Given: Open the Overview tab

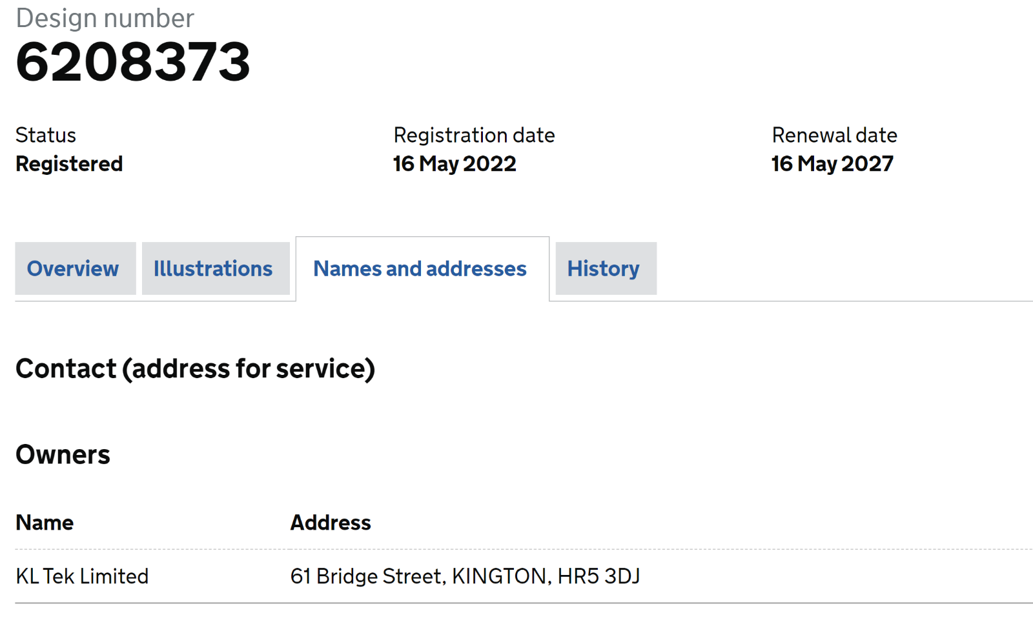Looking at the screenshot, I should pyautogui.click(x=73, y=268).
